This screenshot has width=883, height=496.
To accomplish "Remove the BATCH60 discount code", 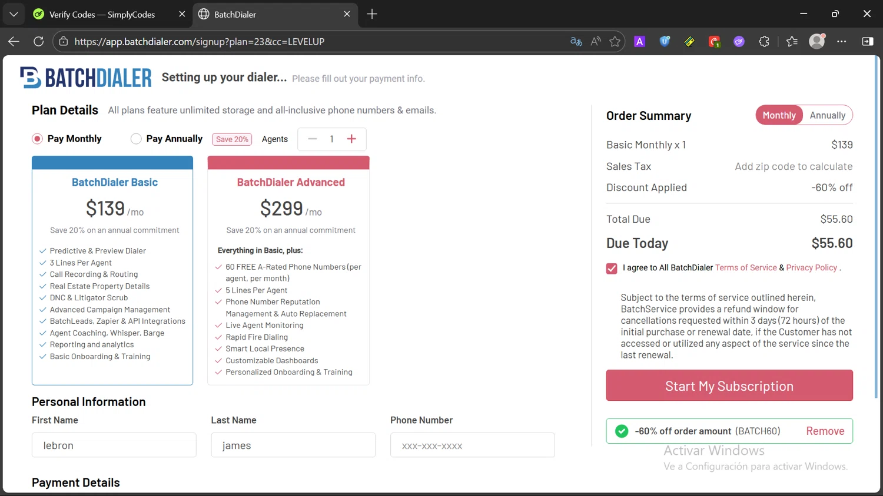I will pos(825,431).
